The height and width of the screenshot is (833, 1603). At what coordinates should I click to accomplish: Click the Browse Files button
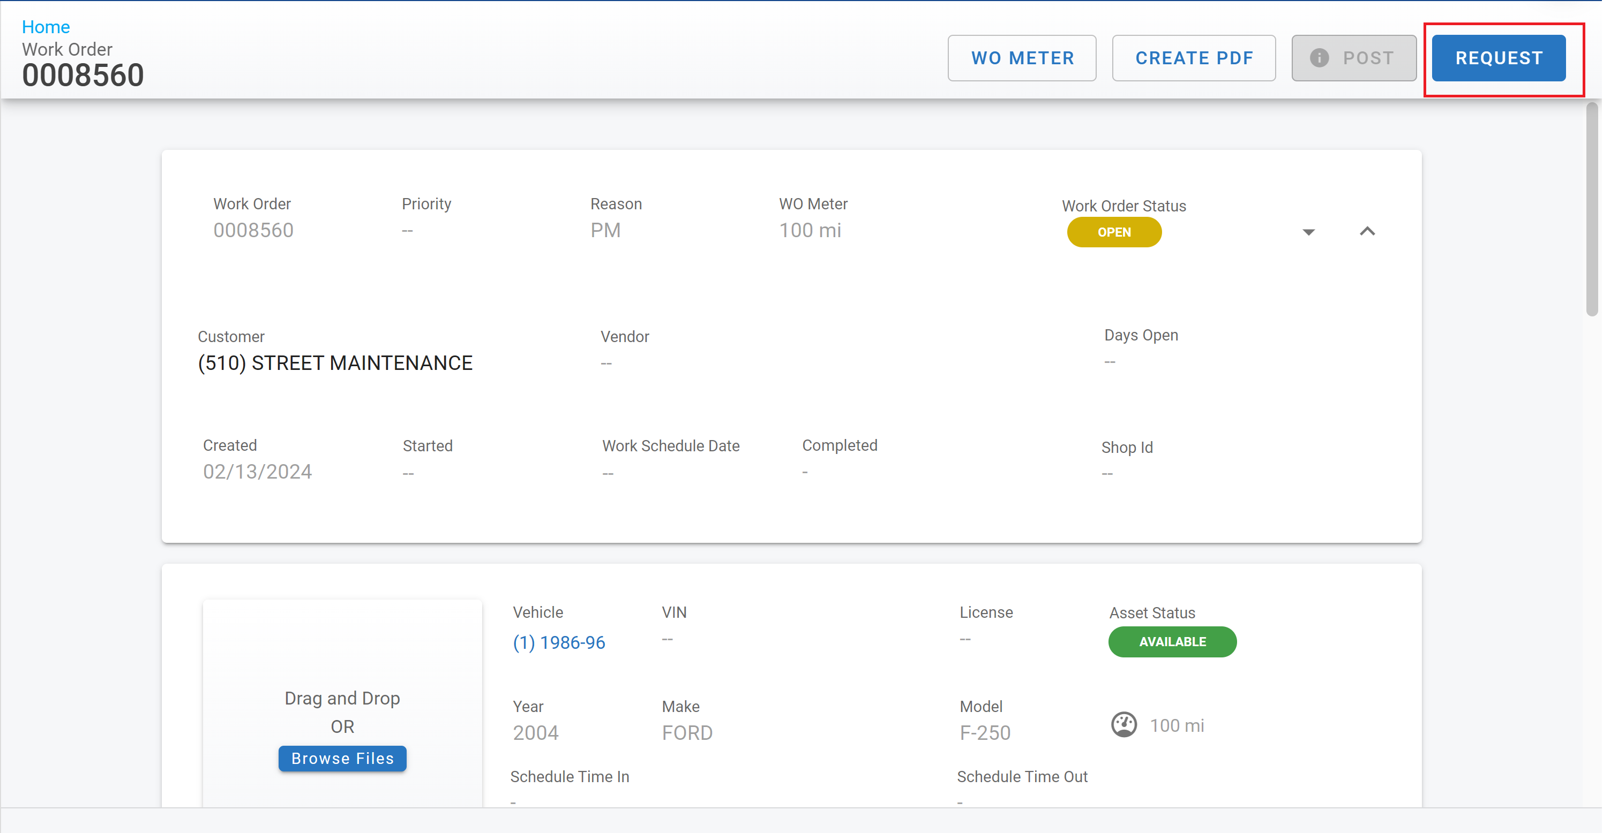[342, 759]
